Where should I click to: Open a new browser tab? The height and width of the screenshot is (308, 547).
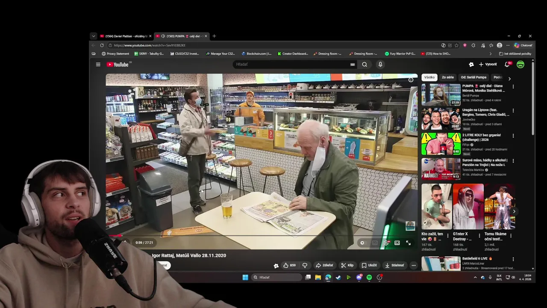click(214, 36)
